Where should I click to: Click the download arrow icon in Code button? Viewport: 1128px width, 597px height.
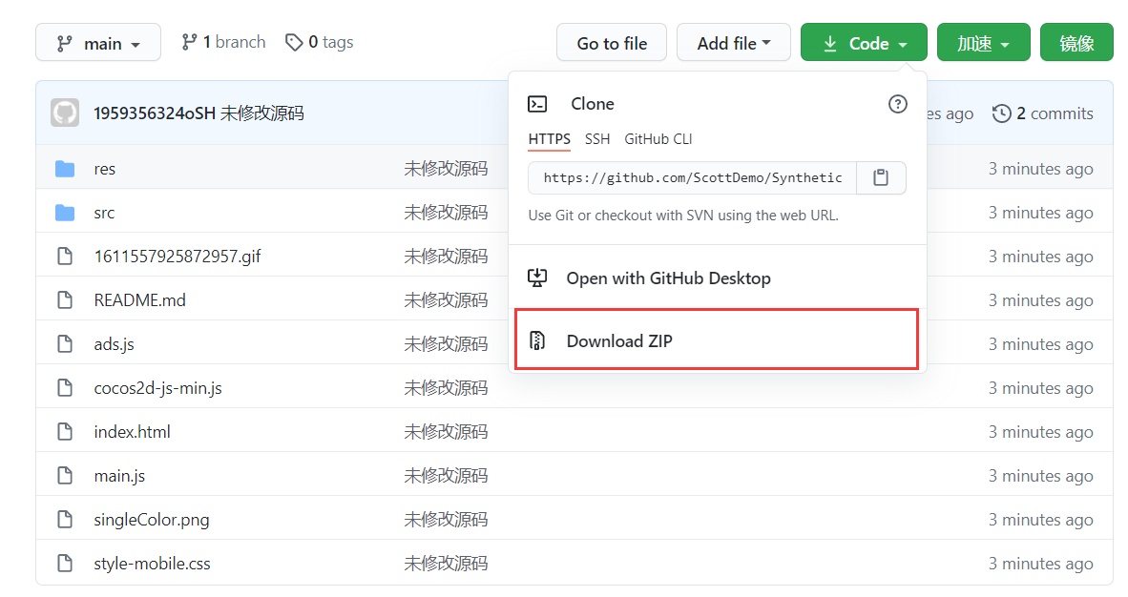830,44
